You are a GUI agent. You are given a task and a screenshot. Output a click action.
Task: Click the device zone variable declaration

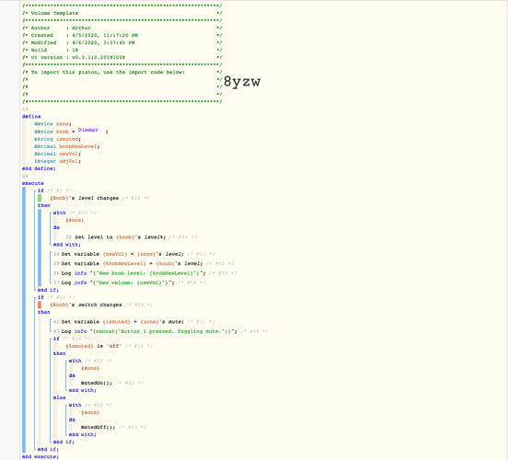pos(52,123)
